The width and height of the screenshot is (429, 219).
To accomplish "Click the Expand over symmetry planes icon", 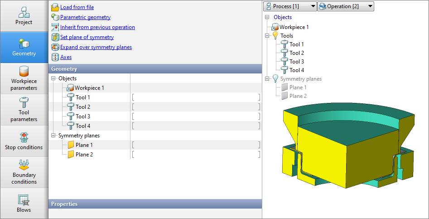I will (x=55, y=47).
